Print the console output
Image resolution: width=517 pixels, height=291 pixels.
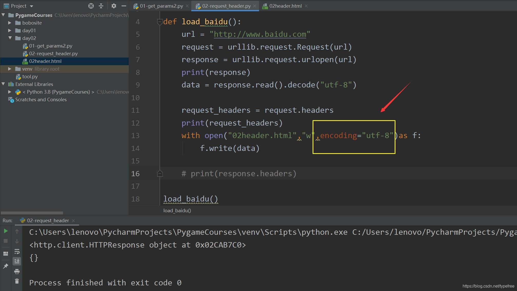[17, 271]
